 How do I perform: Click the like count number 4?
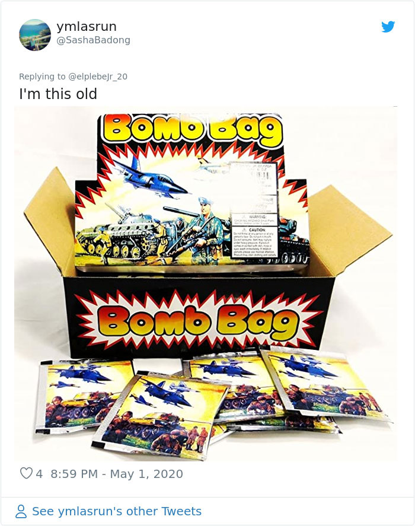click(x=39, y=474)
